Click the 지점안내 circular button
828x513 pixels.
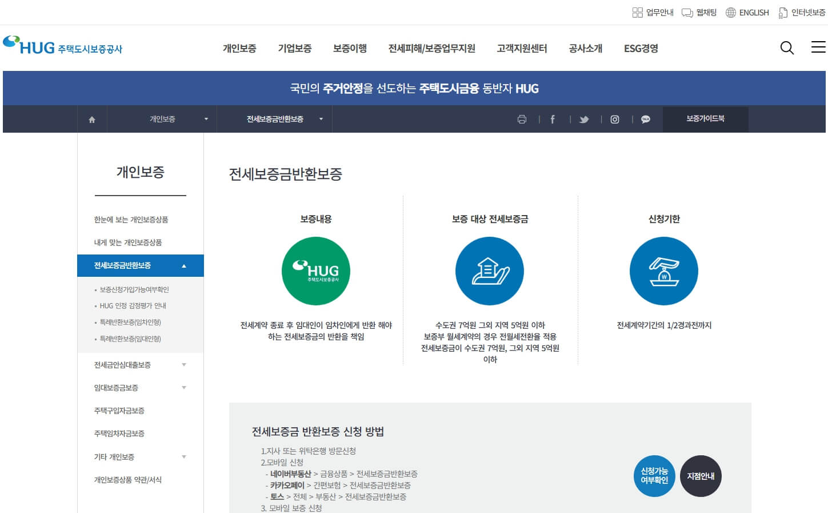[701, 476]
